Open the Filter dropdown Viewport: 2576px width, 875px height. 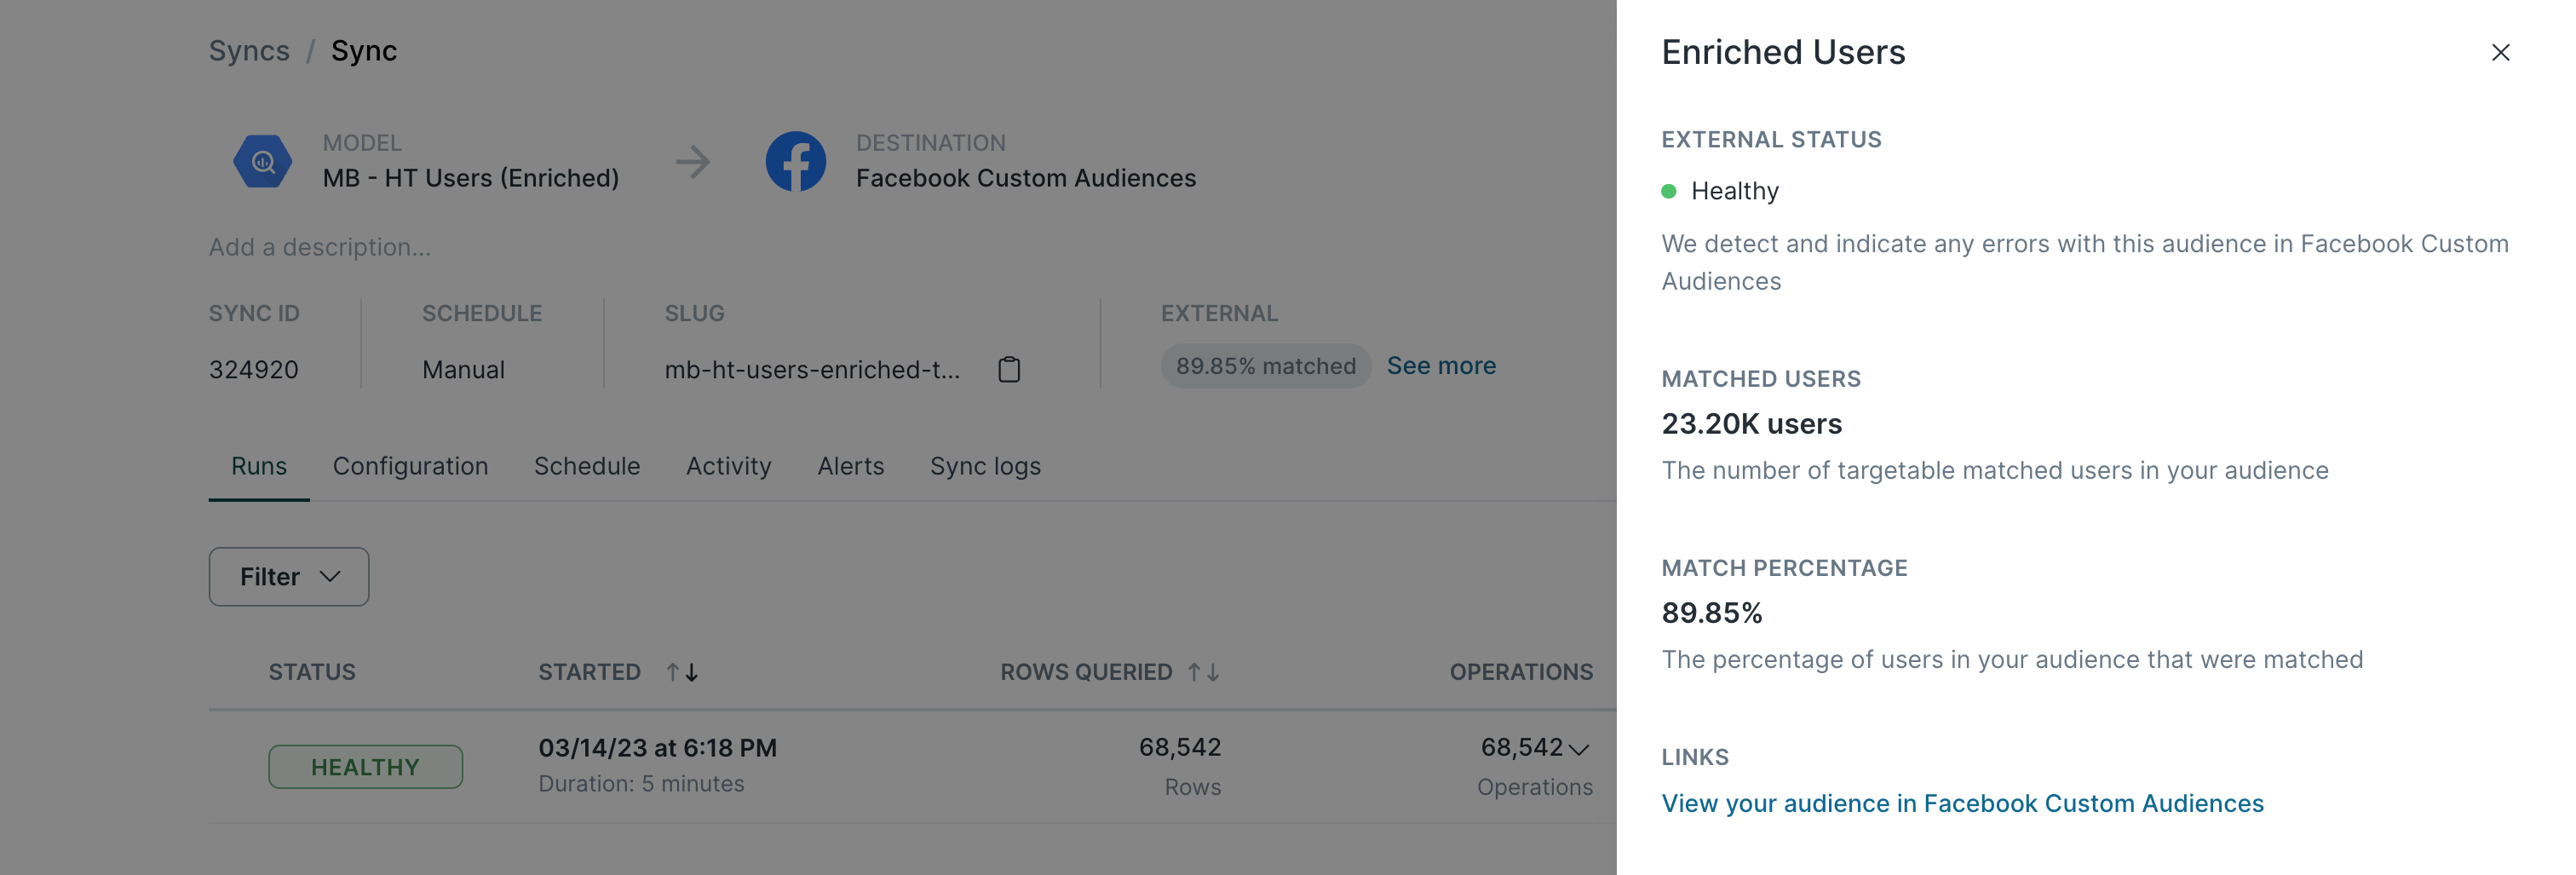tap(289, 577)
